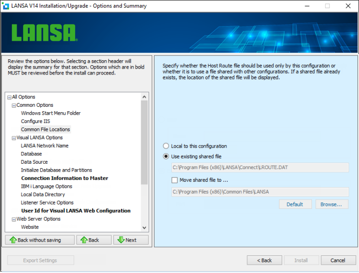Click the options tree scrollbar thumb
This screenshot has height=273, width=359.
144,142
